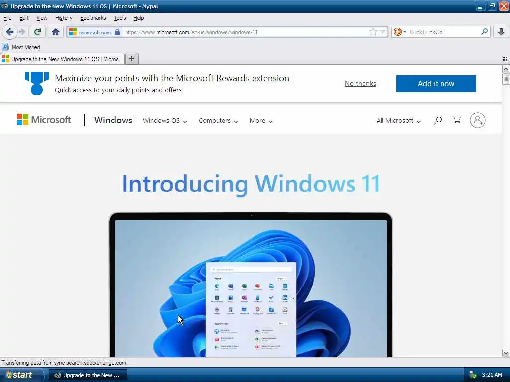Click the Microsoft logo
Screen dimensions: 510x382
point(44,120)
